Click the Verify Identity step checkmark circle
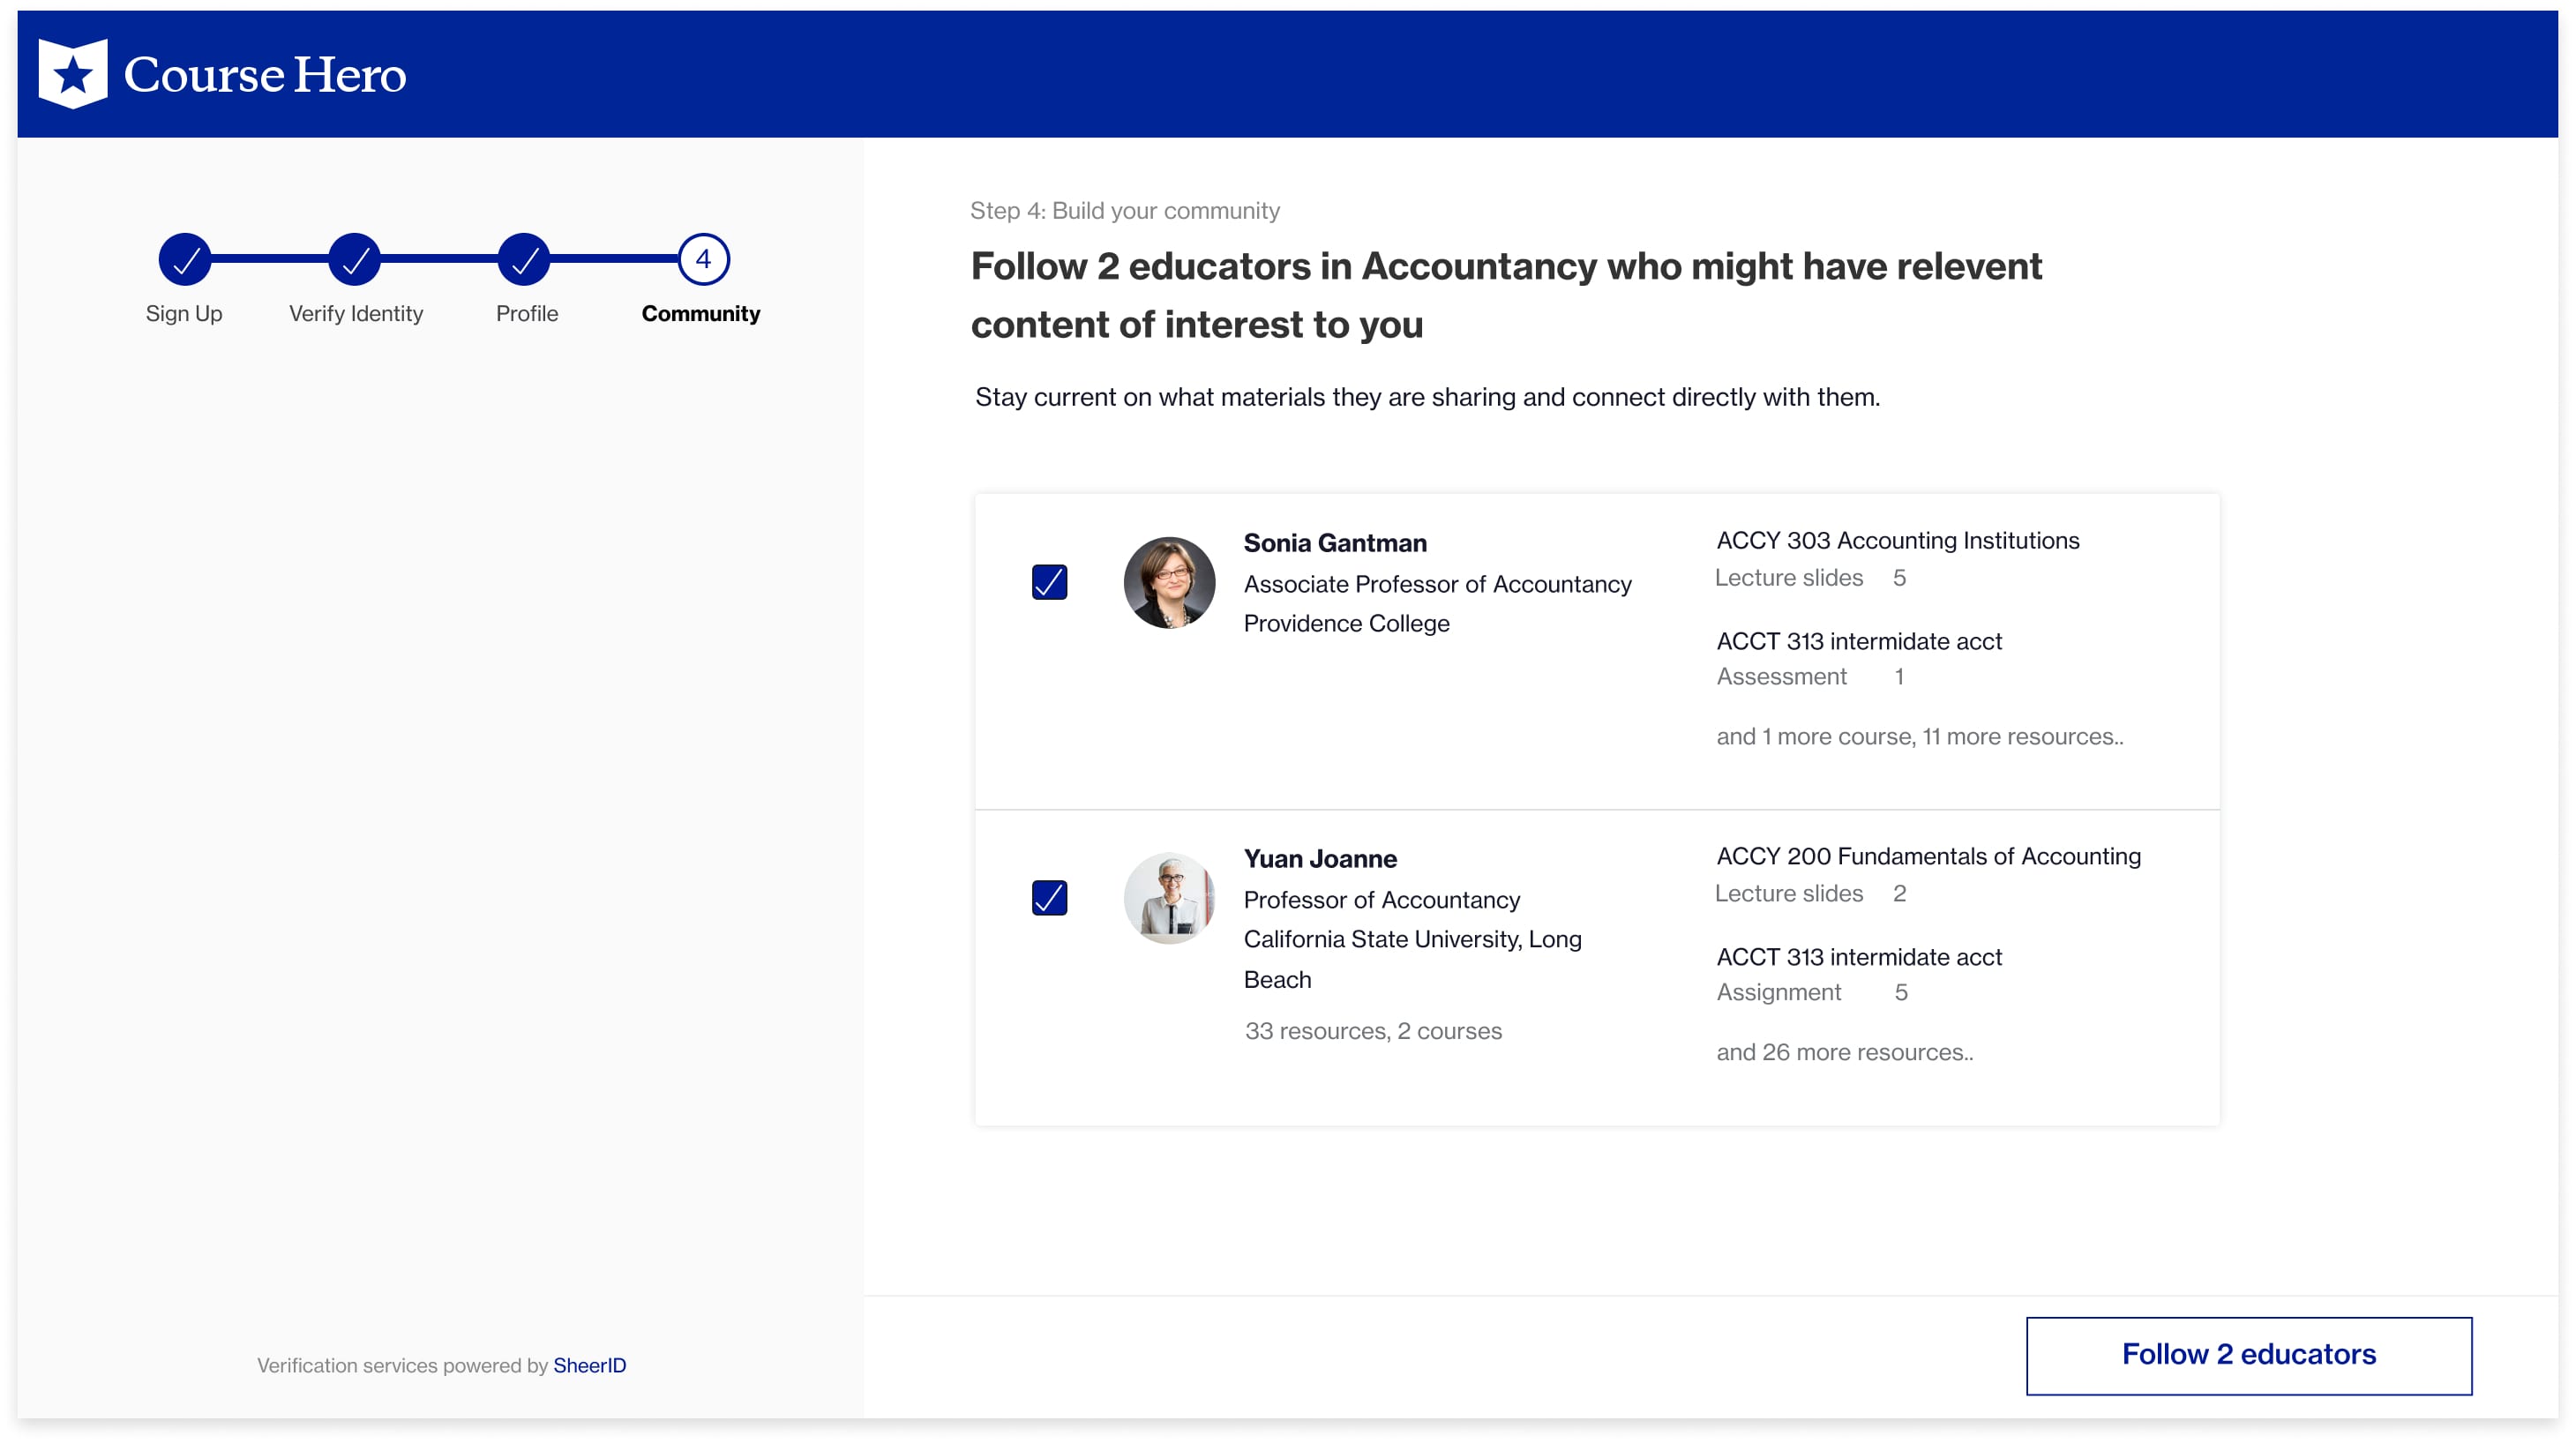Screen dimensions: 2576x1443 coord(354,260)
